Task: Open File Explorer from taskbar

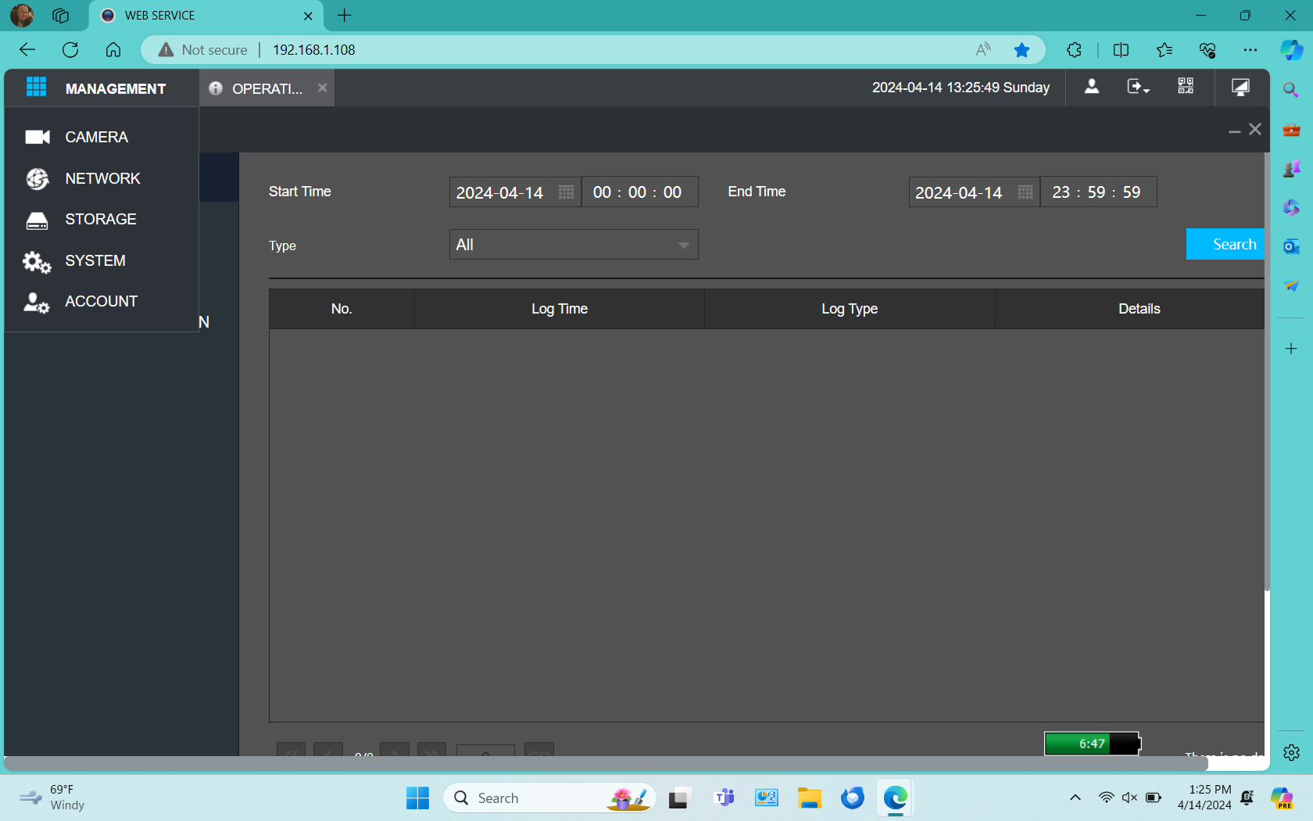Action: pyautogui.click(x=809, y=798)
